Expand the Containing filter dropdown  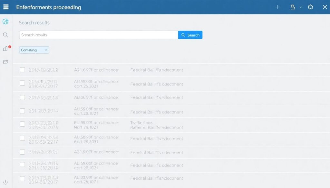34,50
